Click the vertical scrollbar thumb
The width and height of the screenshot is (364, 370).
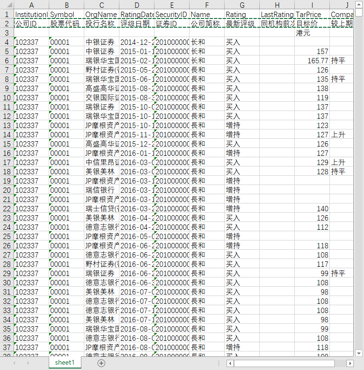(x=359, y=12)
